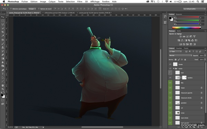Switch to the Couches panel tab
This screenshot has height=129, width=207.
click(179, 48)
